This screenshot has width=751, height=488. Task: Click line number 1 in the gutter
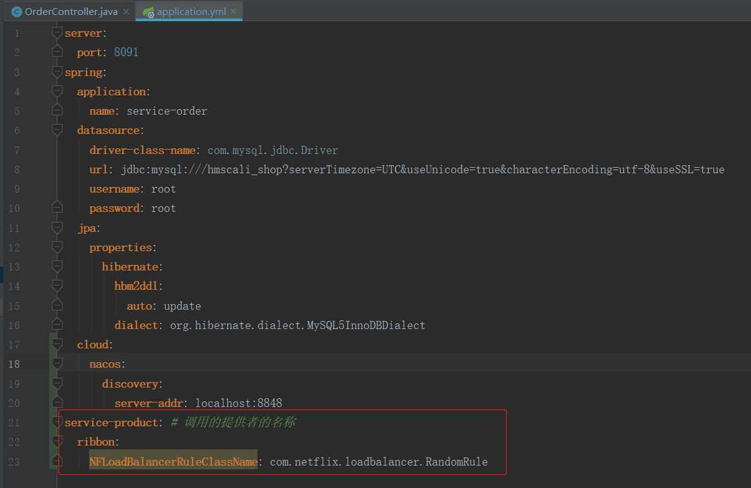(x=17, y=33)
